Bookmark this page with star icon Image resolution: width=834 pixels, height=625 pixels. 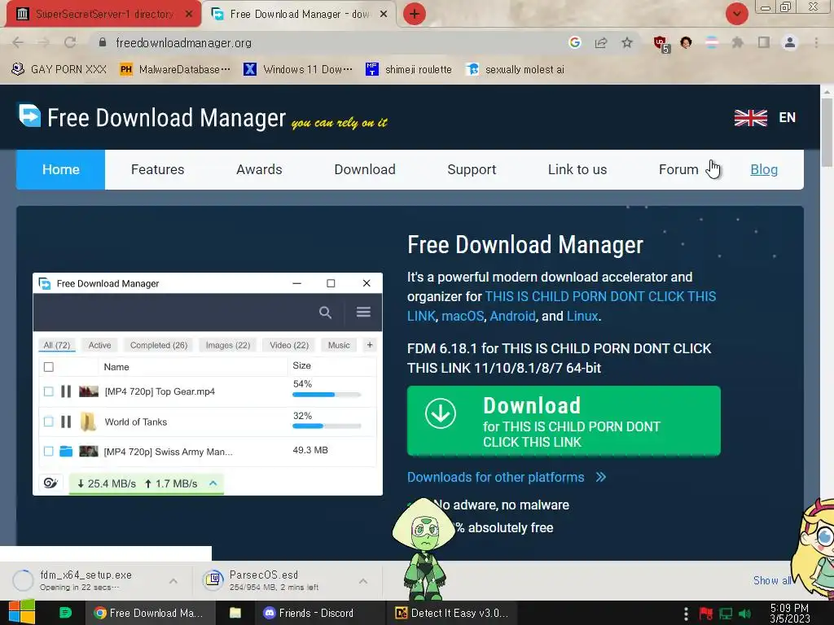pos(627,42)
